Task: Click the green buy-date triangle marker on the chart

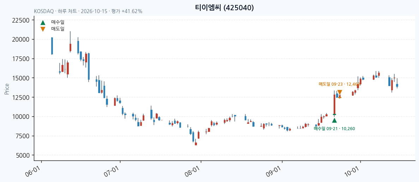Action: tap(334, 120)
